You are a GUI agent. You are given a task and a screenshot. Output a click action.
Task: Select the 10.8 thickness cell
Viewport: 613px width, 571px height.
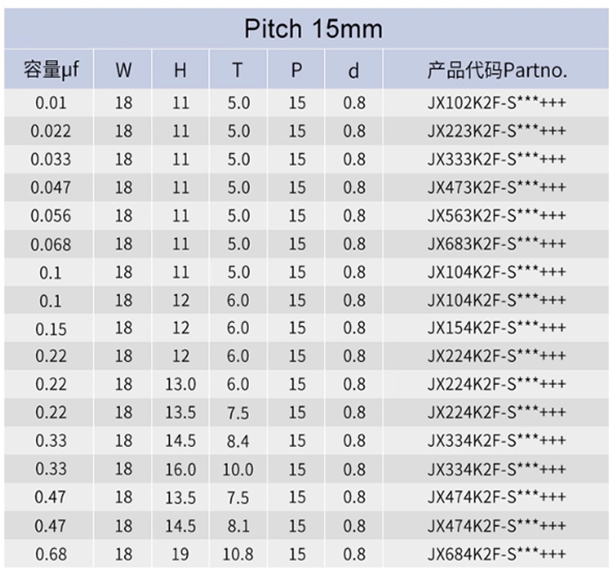pos(238,554)
